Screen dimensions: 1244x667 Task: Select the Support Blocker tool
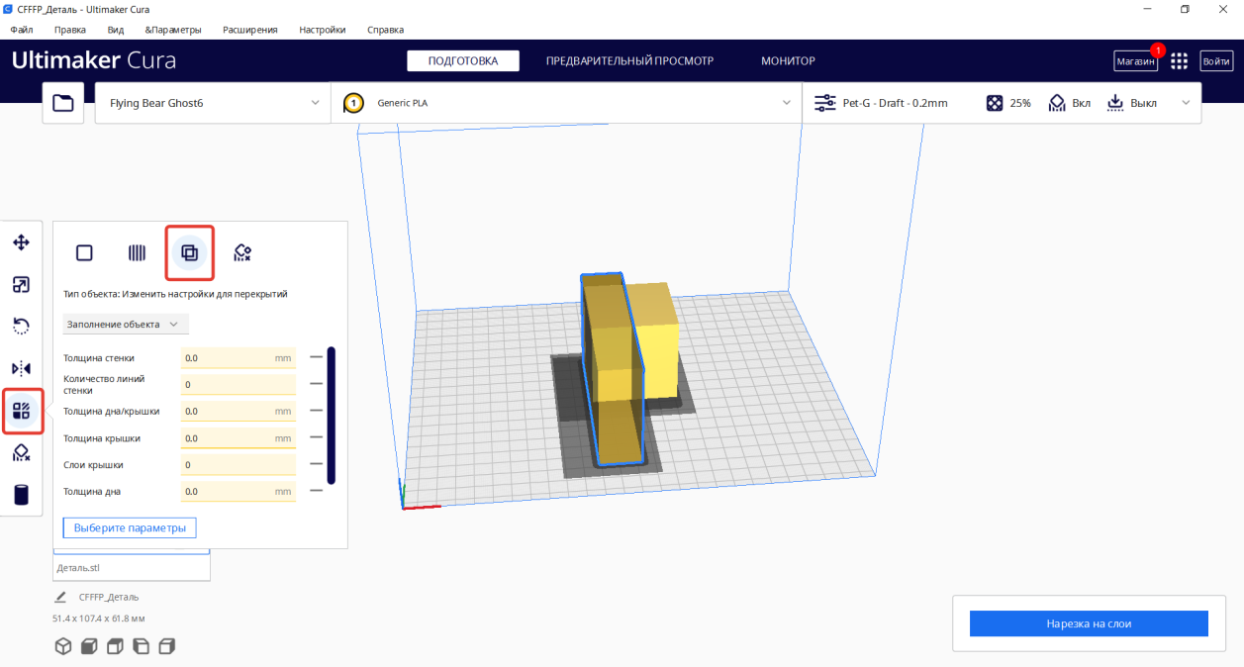click(21, 453)
